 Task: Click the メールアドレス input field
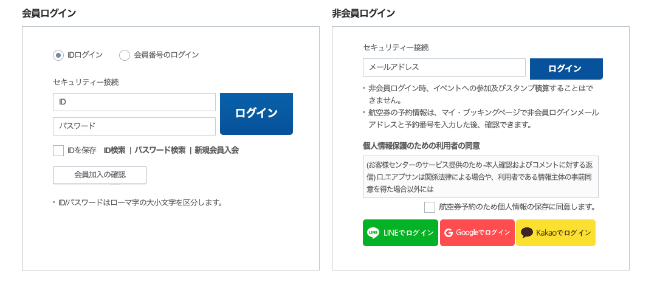pyautogui.click(x=444, y=67)
